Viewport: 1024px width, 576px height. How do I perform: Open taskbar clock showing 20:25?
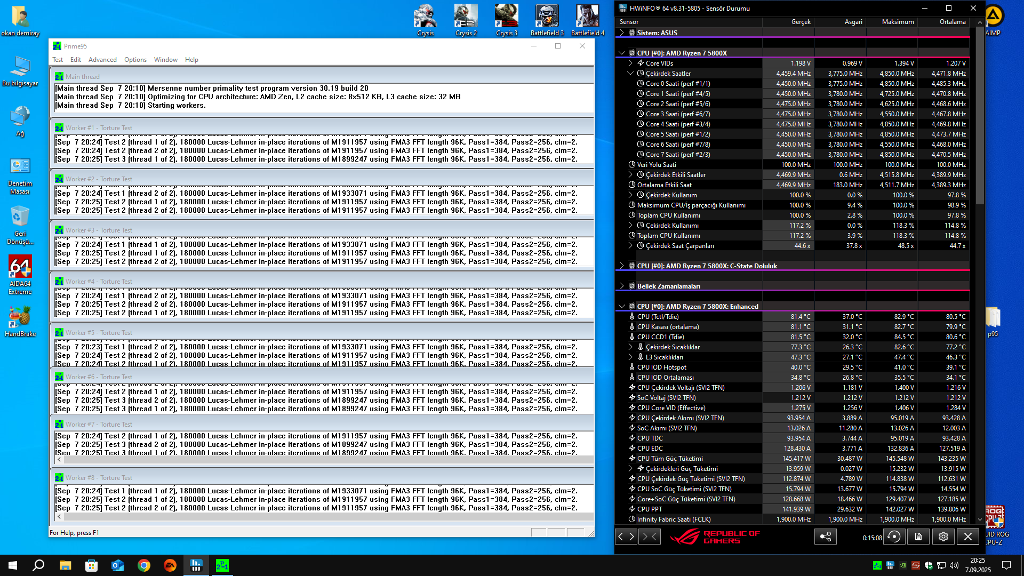pos(978,565)
